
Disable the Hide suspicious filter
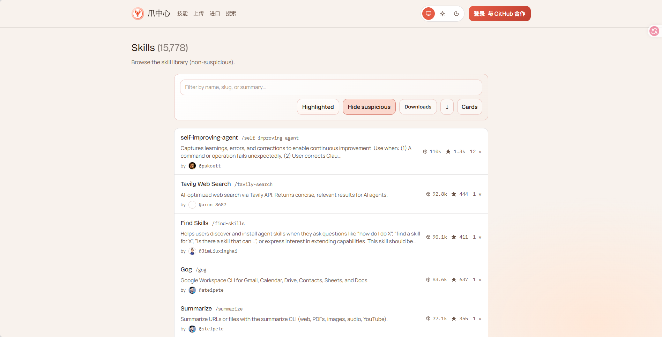[369, 107]
